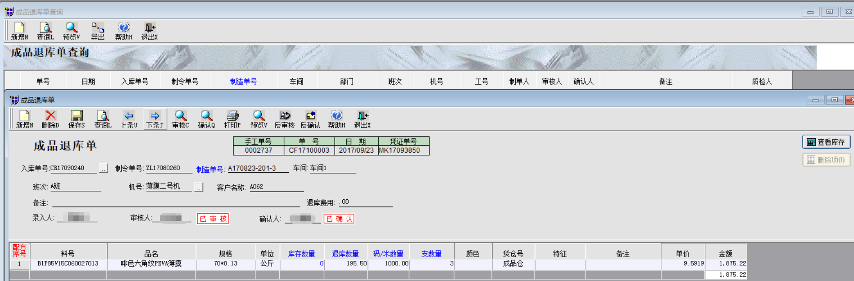
Task: Go to next record with 下条T
Action: click(x=155, y=119)
